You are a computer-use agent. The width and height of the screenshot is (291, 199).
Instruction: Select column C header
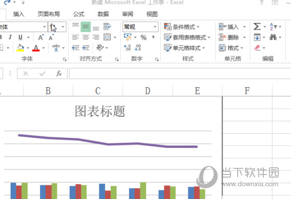pos(98,91)
